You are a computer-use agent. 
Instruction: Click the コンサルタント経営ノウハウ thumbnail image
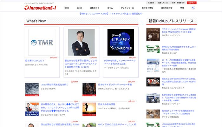[x=32, y=109]
